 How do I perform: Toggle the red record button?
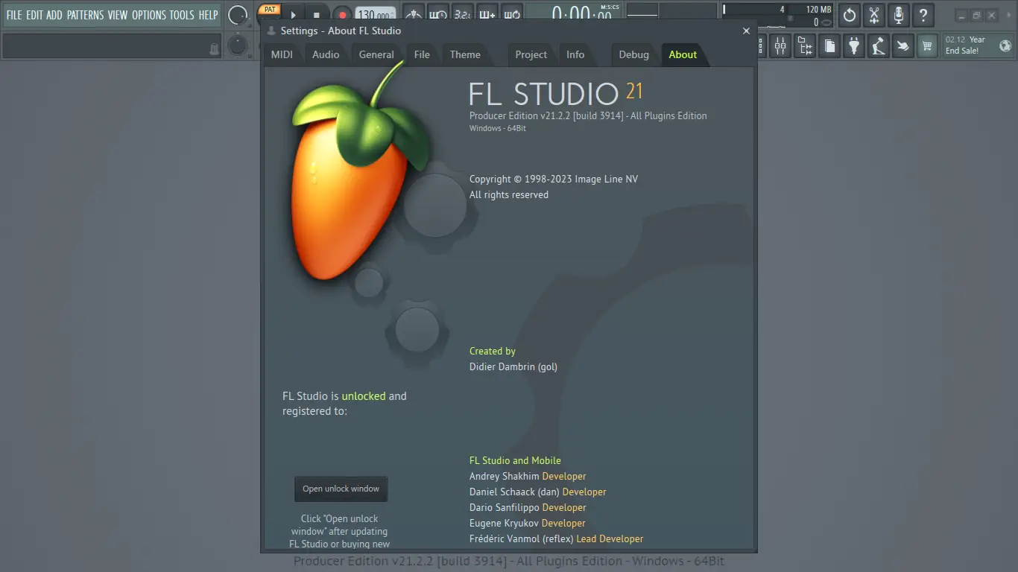click(341, 15)
